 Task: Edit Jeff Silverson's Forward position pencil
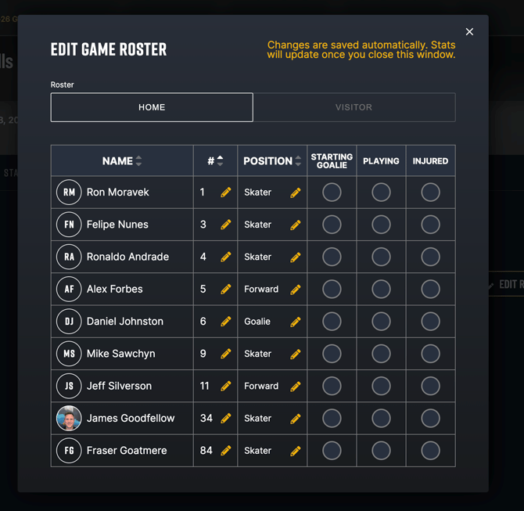[296, 387]
